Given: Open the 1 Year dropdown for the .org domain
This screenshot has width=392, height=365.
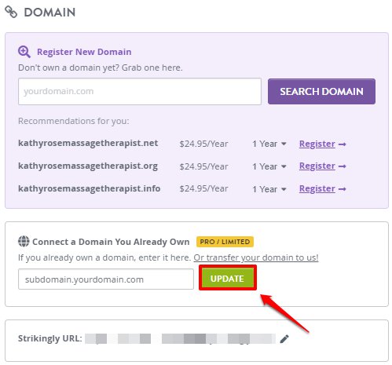Looking at the screenshot, I should coord(269,166).
